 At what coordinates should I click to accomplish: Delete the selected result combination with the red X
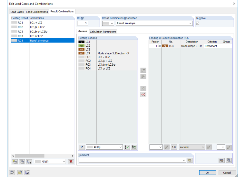pos(71,162)
